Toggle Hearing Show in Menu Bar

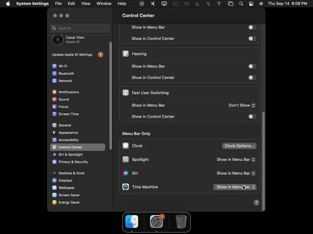tap(252, 66)
